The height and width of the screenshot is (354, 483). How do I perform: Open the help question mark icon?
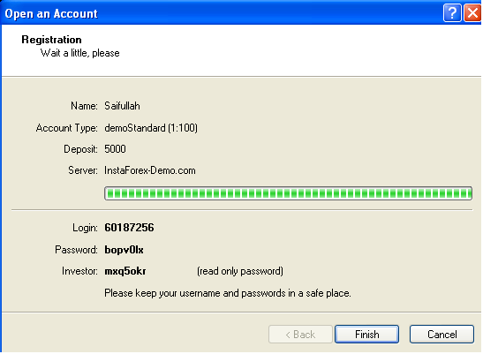[452, 13]
